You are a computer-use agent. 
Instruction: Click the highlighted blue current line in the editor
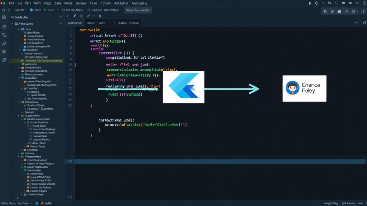(220, 161)
